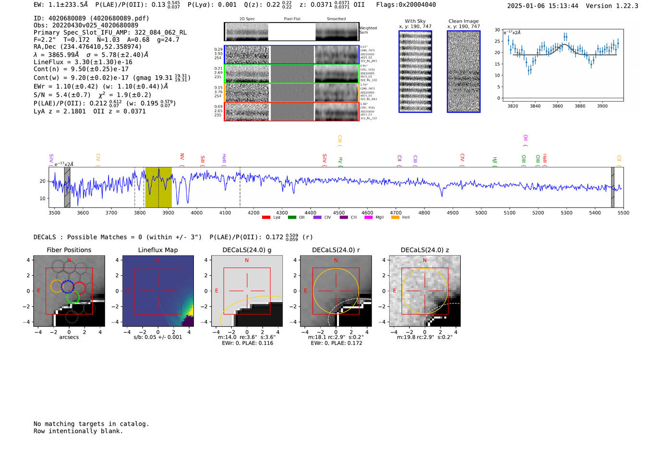Click the ID: 4020680089 line
The image size is (672, 457).
tap(91, 18)
